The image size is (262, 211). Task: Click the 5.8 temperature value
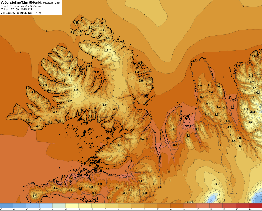click(28, 88)
